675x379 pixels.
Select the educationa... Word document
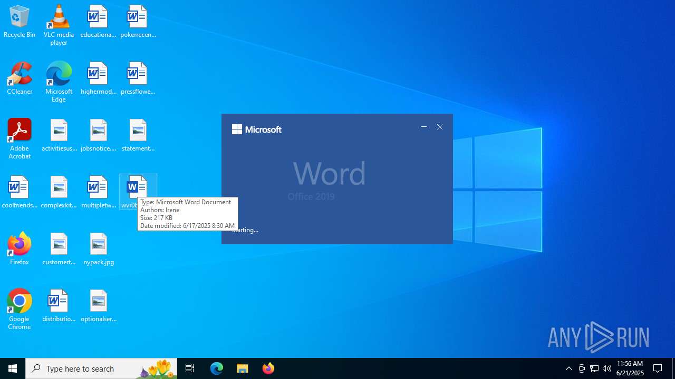point(98,22)
